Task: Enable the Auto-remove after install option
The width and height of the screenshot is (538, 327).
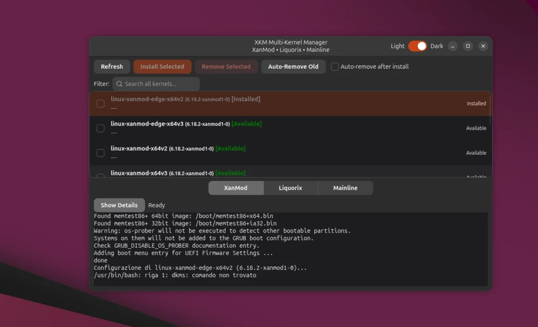Action: tap(335, 66)
